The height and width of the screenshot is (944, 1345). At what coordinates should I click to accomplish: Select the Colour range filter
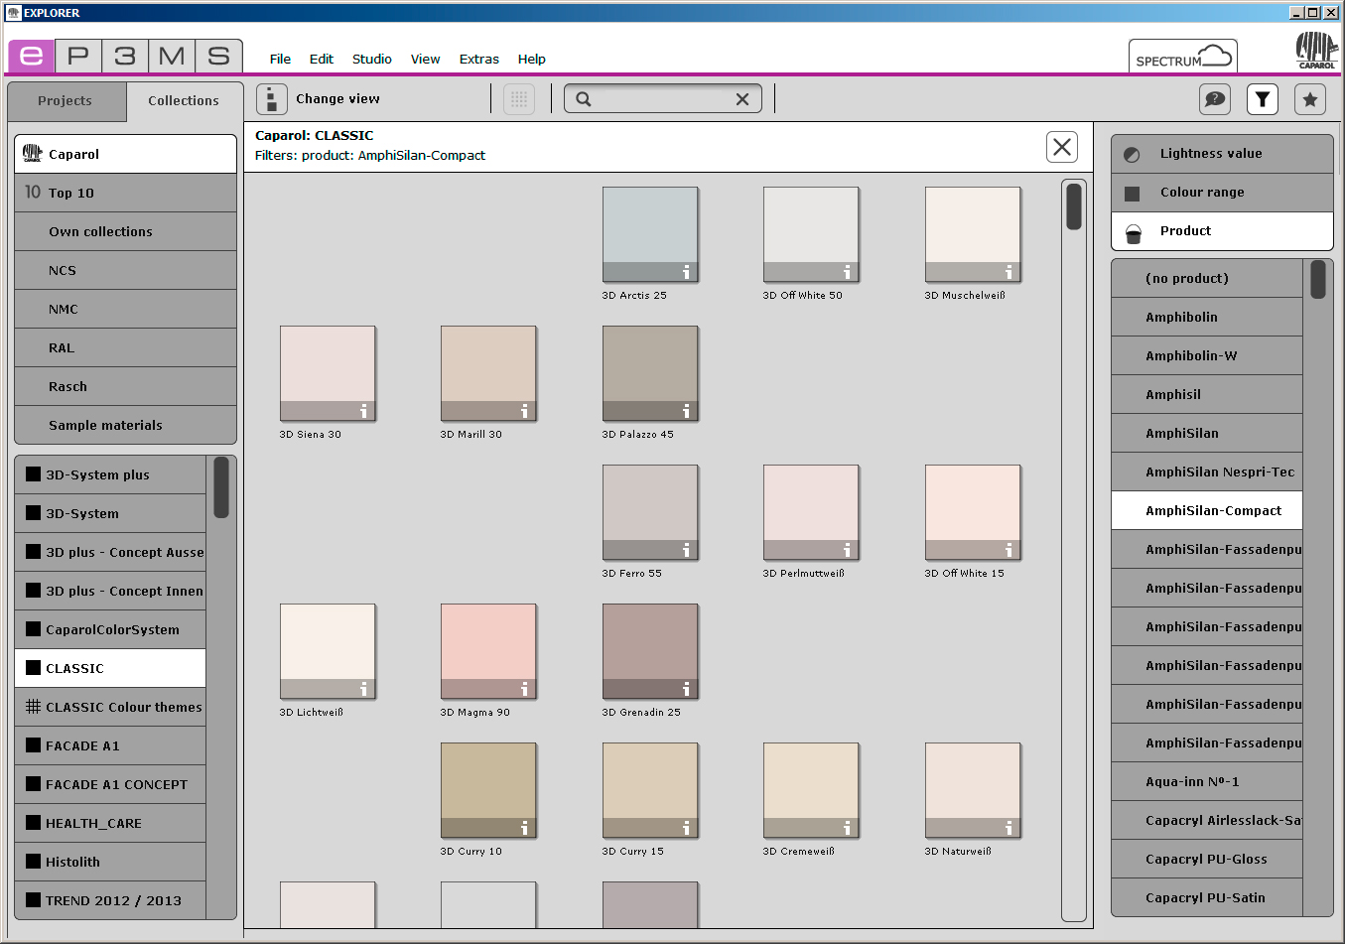click(1222, 193)
